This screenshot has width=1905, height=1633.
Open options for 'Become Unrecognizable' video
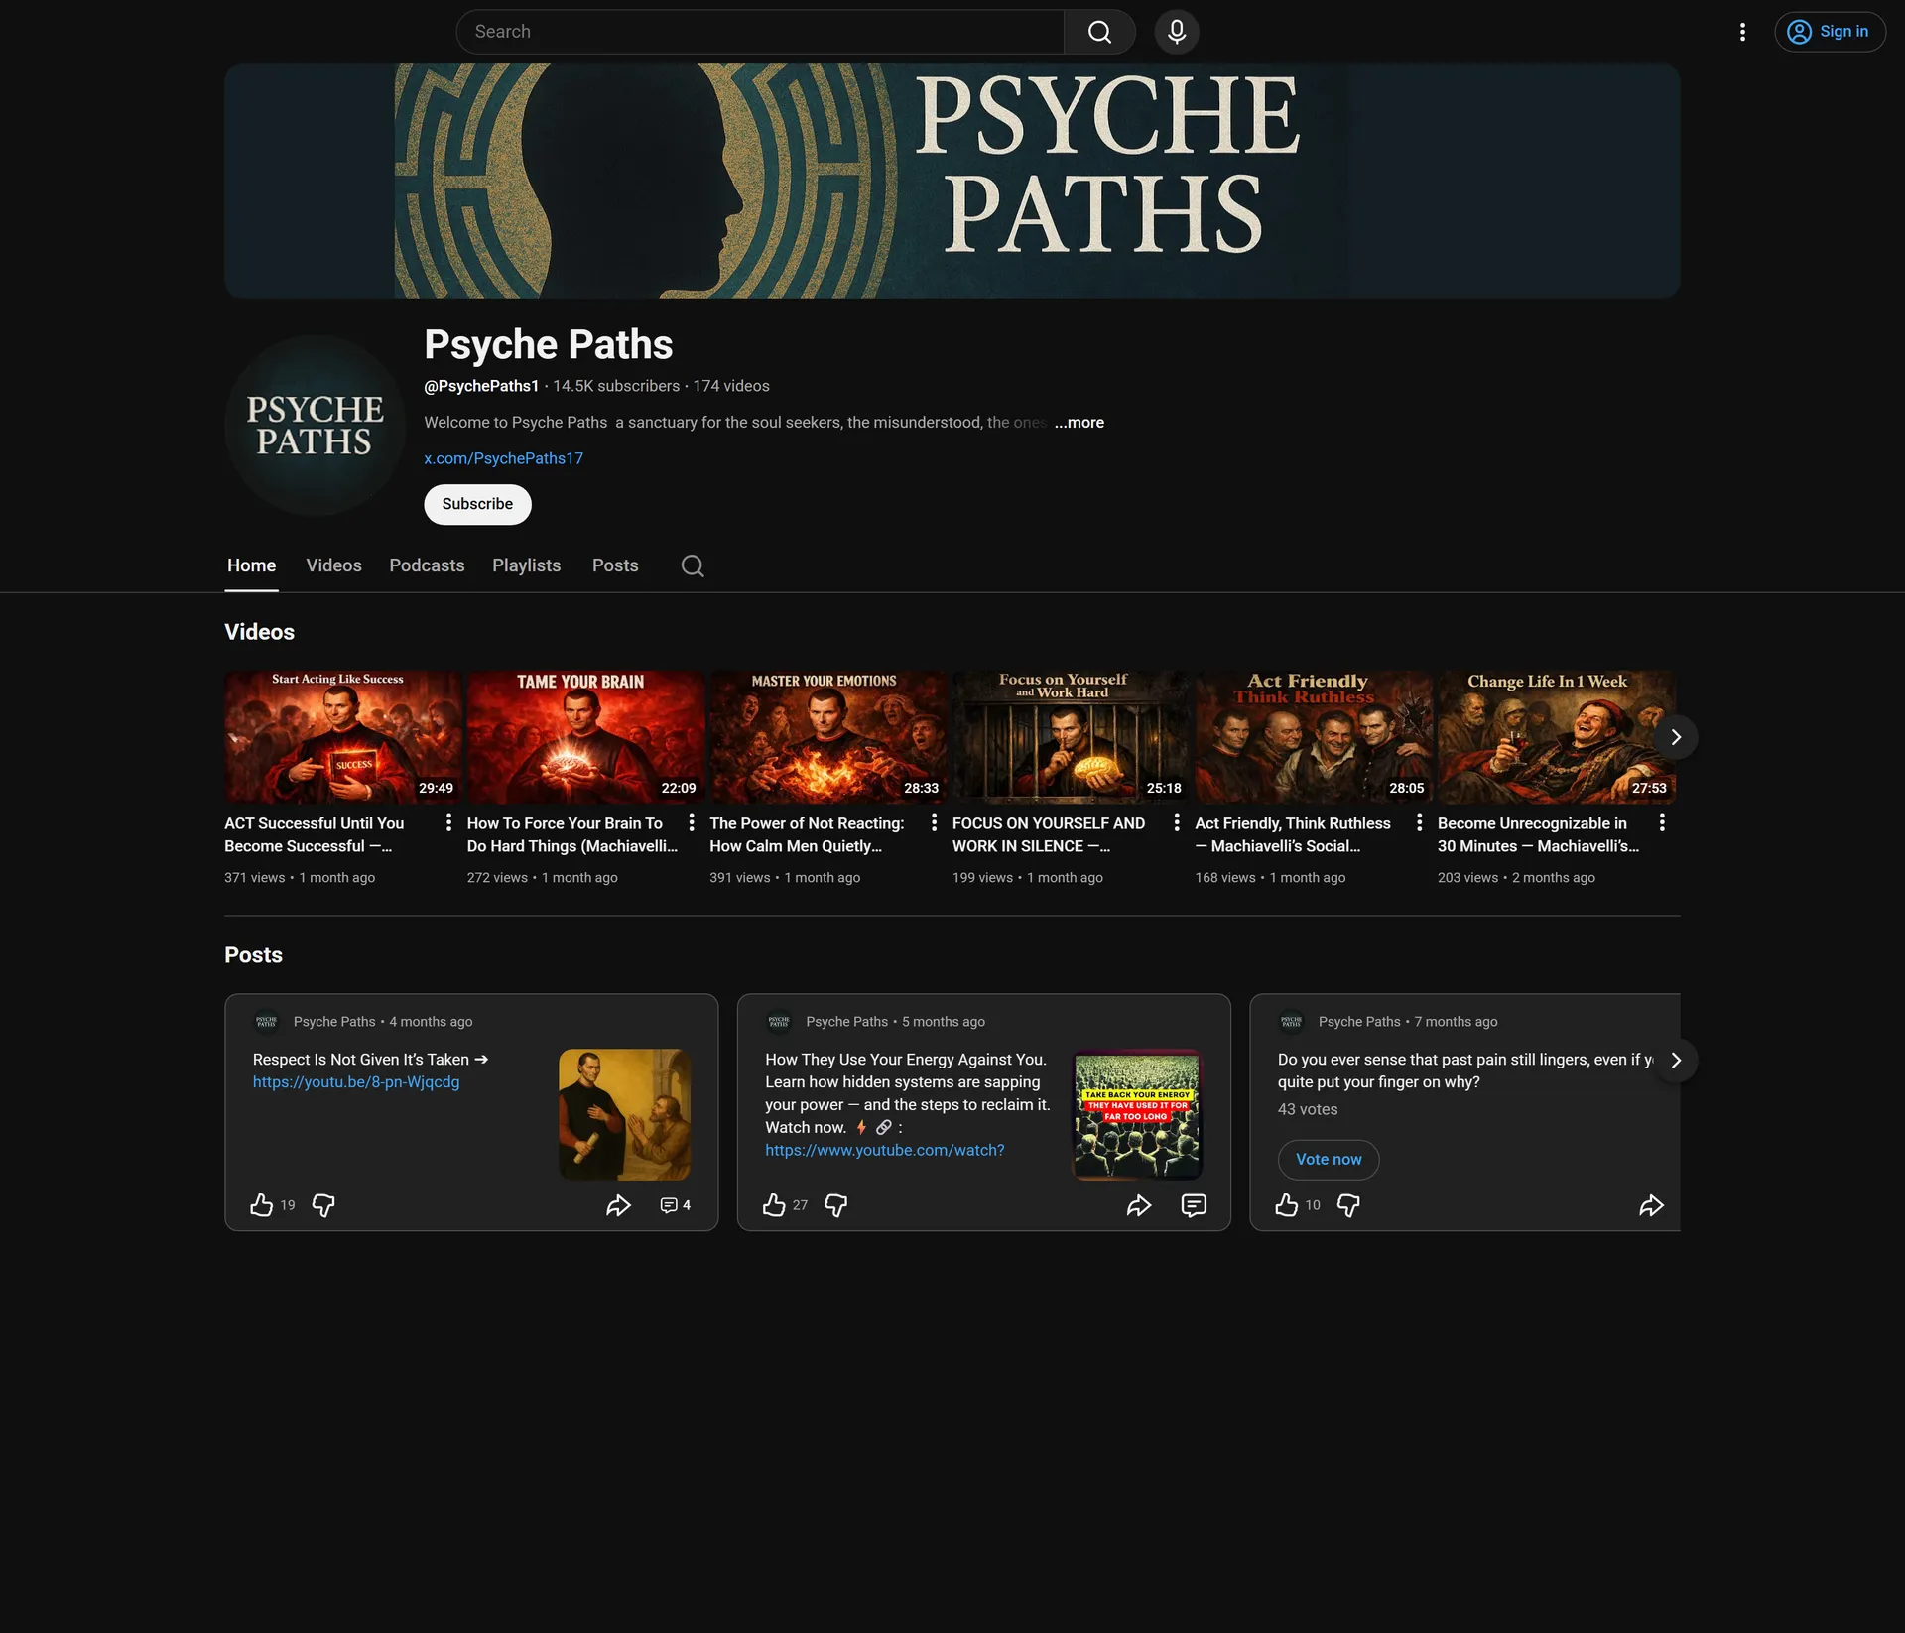click(1662, 822)
